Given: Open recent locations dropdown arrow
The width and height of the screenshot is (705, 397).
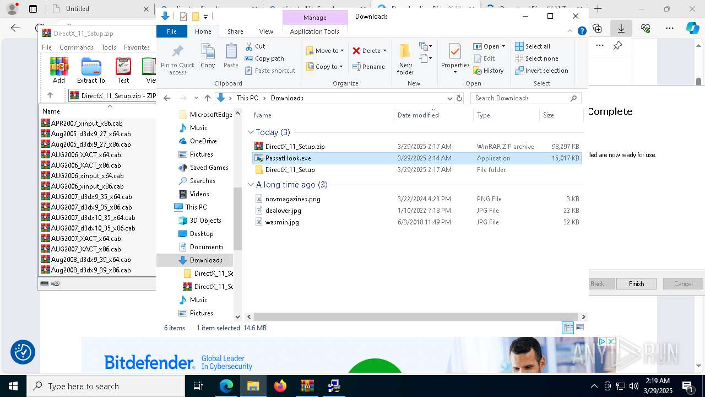Looking at the screenshot, I should [x=196, y=98].
